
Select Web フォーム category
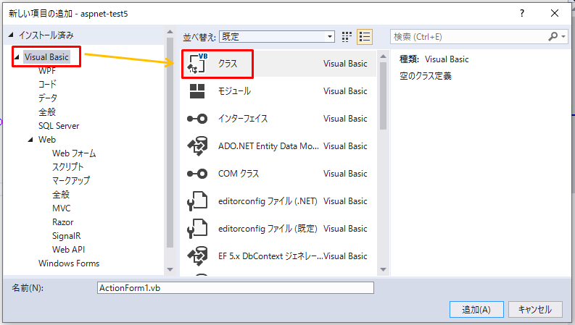74,153
